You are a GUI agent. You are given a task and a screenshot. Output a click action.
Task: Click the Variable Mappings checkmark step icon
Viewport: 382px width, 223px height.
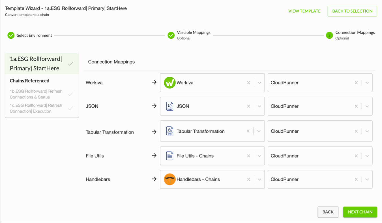click(x=171, y=35)
